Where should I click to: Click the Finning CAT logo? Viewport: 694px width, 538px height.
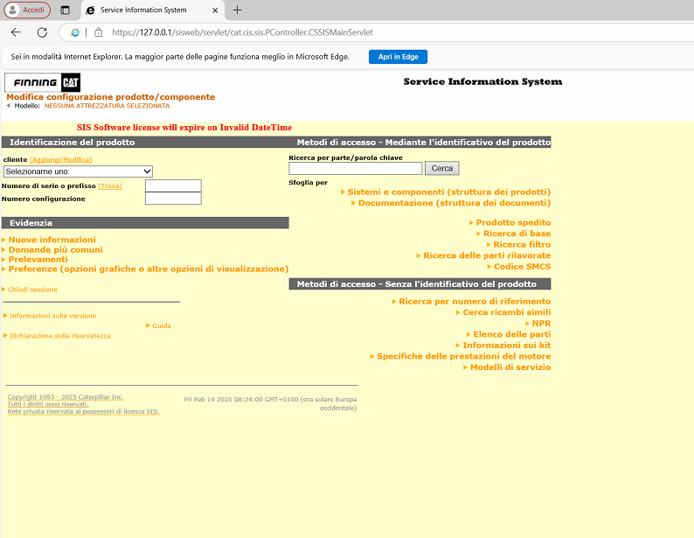43,82
